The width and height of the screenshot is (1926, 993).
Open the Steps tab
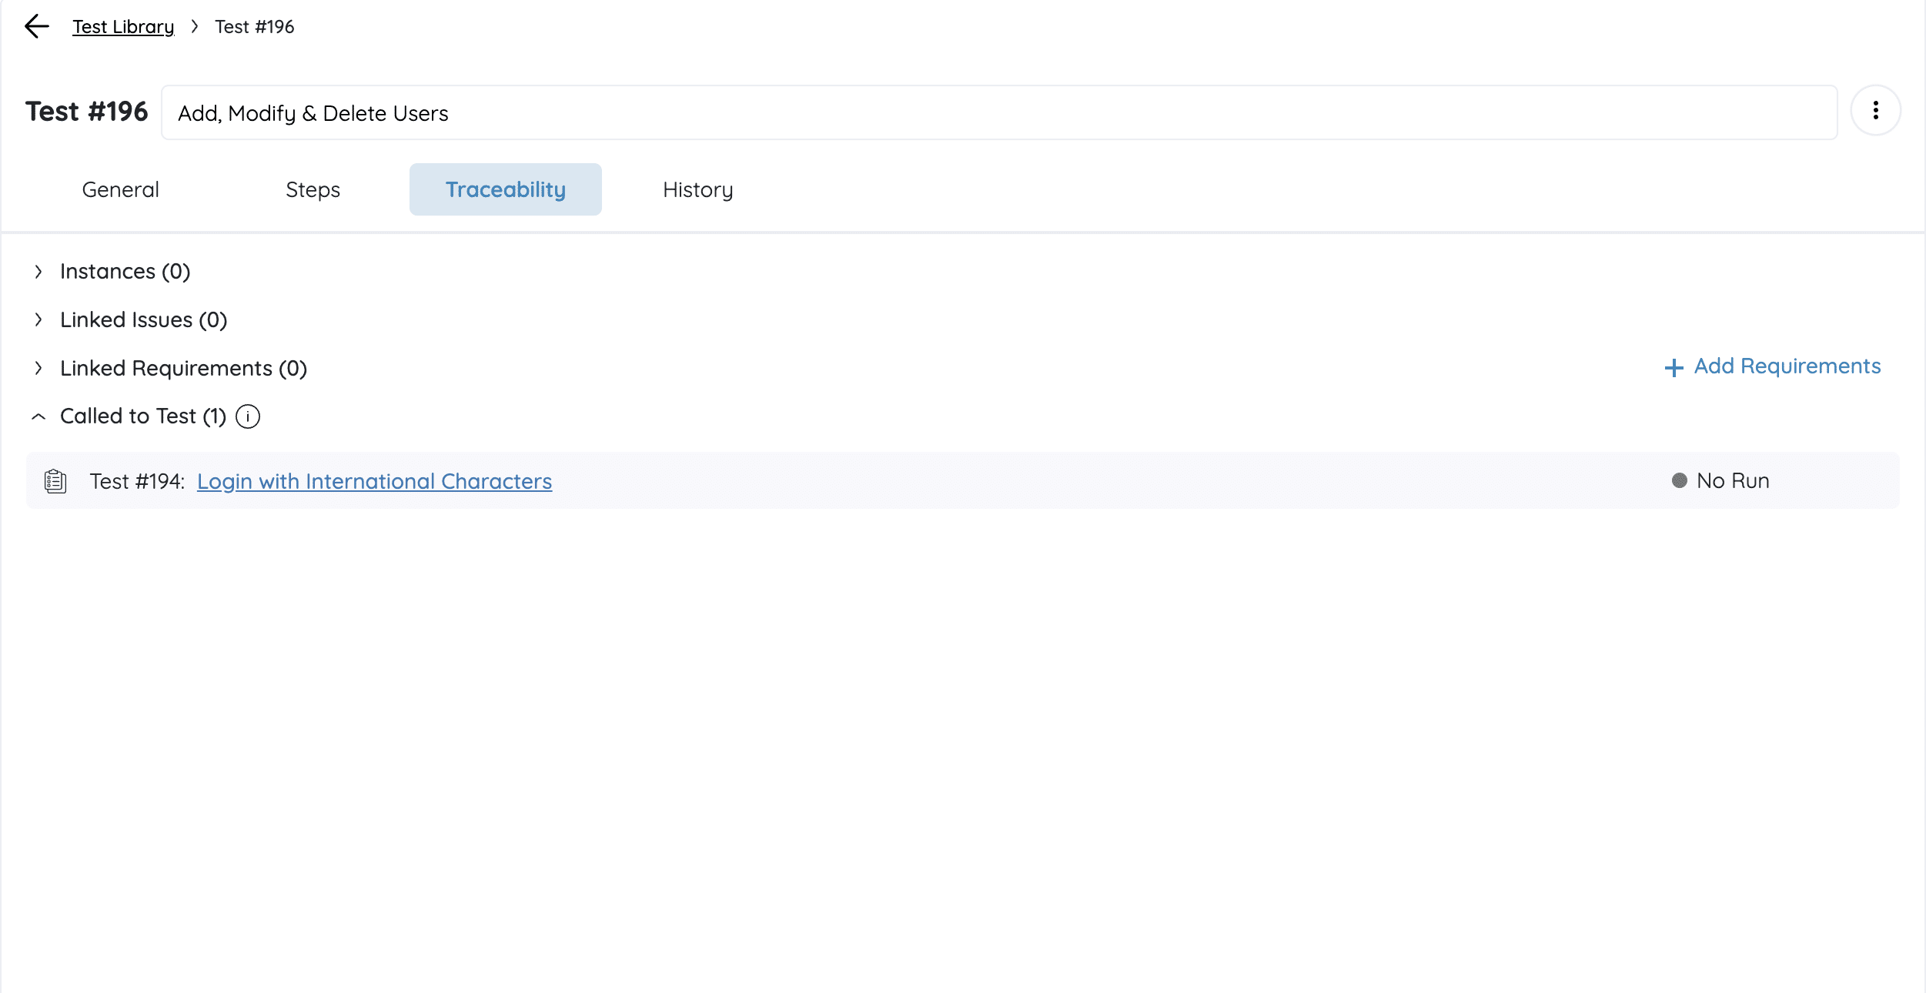(313, 189)
